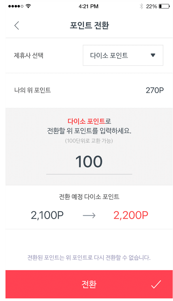Tap the arrow between 2,100P and 2,200P
The width and height of the screenshot is (173, 301).
[89, 215]
